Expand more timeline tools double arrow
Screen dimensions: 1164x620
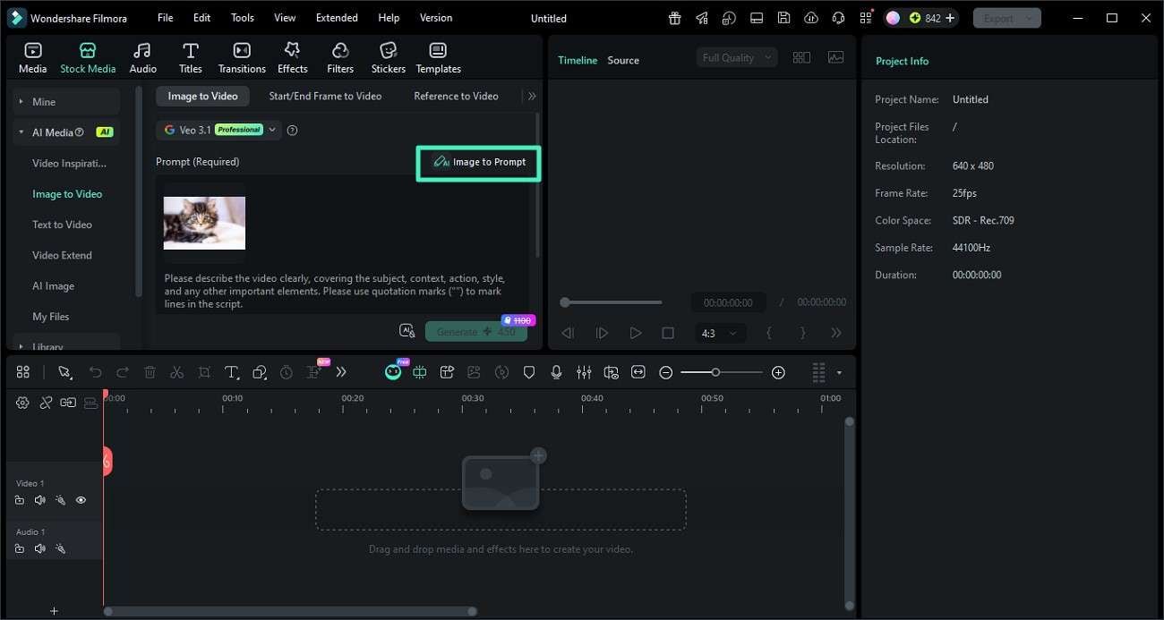[341, 372]
